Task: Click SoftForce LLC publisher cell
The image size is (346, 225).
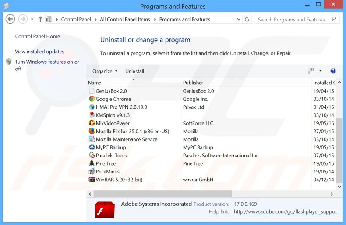Action: pyautogui.click(x=198, y=123)
